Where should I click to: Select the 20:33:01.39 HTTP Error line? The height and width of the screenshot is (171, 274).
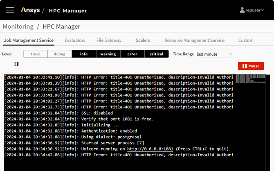[119, 83]
